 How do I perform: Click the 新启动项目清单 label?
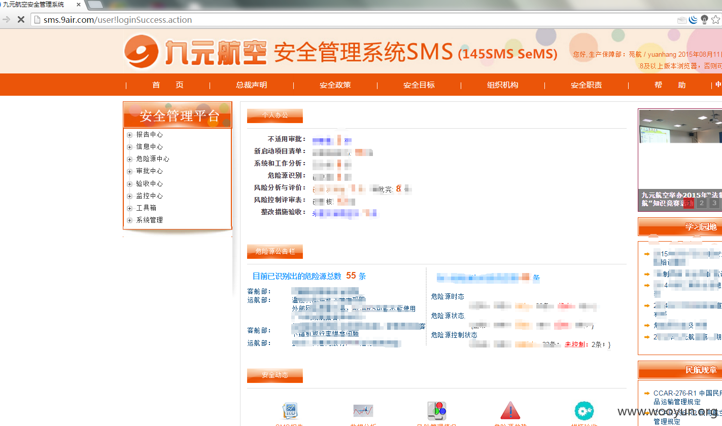click(280, 151)
